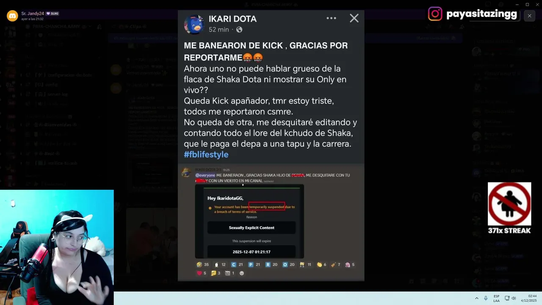Open the clock and date flyout
Viewport: 542px width, 305px height.
point(529,298)
